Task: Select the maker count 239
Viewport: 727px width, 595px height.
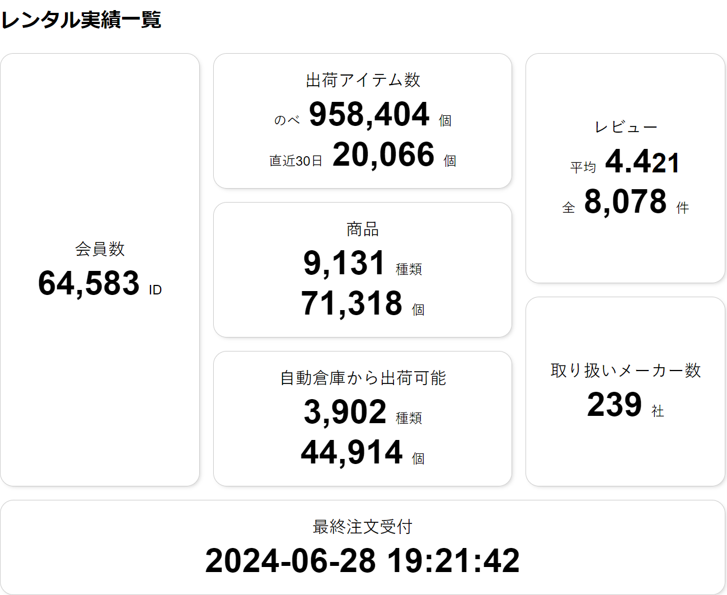Action: 614,404
